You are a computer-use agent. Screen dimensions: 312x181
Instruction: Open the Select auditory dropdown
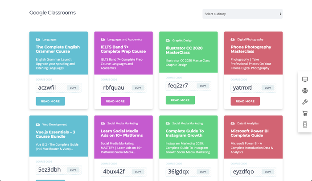tap(242, 14)
